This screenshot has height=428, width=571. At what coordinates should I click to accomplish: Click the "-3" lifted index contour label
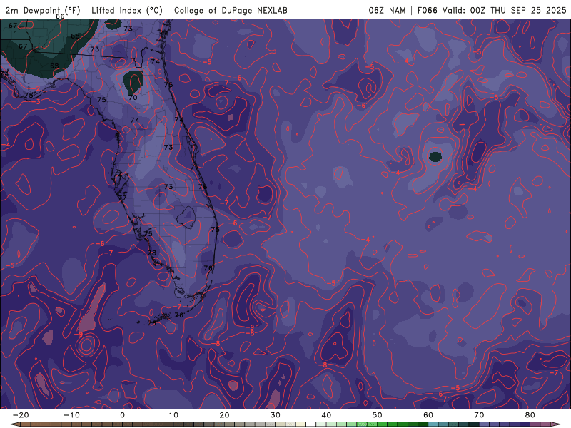36,102
